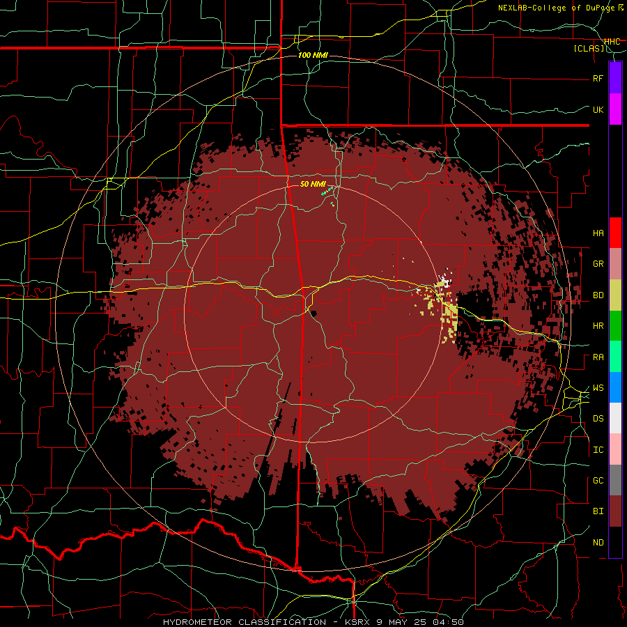Click the Hydrometeor Classification KSRX title
Screen dimensions: 627x627
pyautogui.click(x=313, y=622)
